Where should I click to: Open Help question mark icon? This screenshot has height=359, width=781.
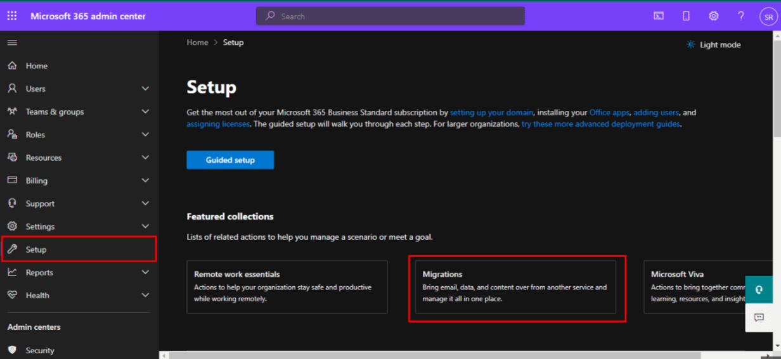[740, 16]
